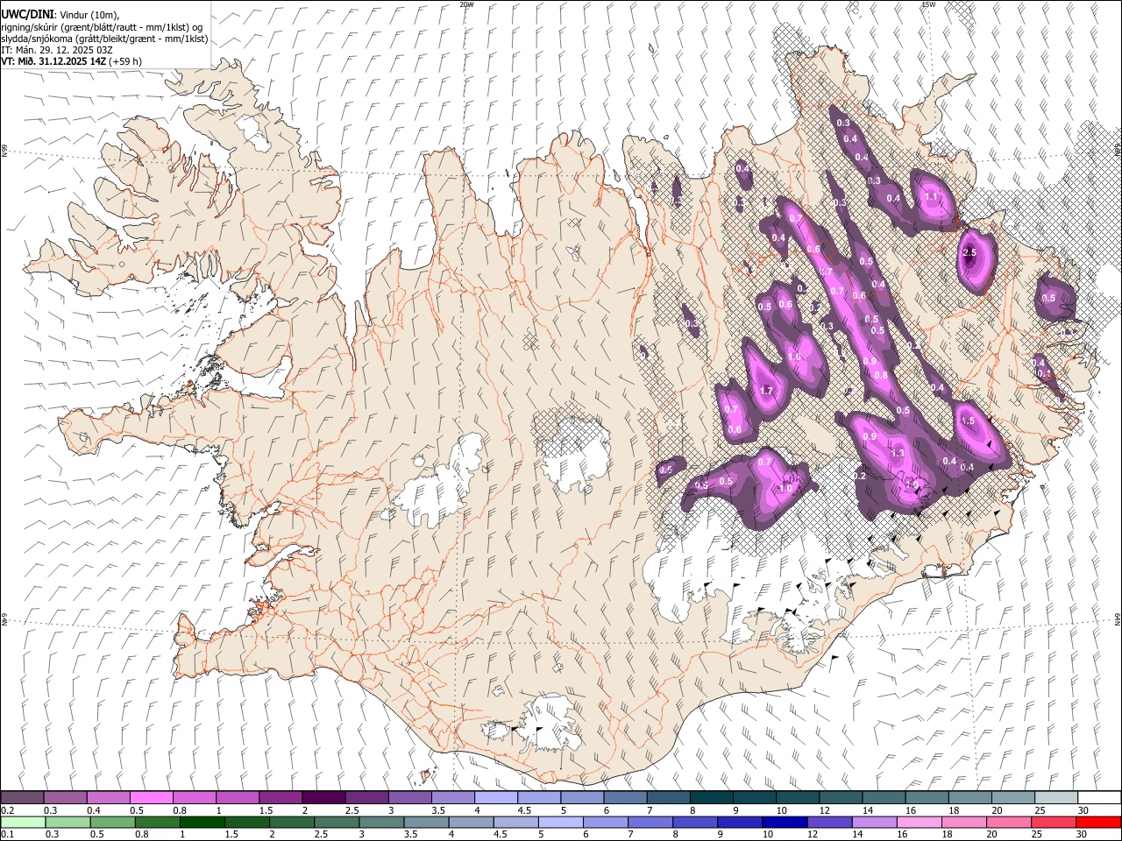Image resolution: width=1122 pixels, height=841 pixels.
Task: Pick snow legend swatch between 0.4 and 0.5
Action: pos(108,797)
